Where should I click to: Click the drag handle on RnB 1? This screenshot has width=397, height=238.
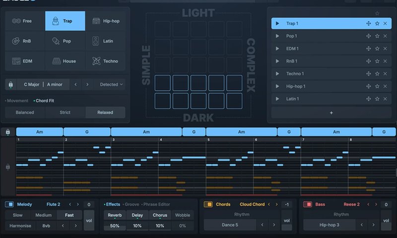368,61
